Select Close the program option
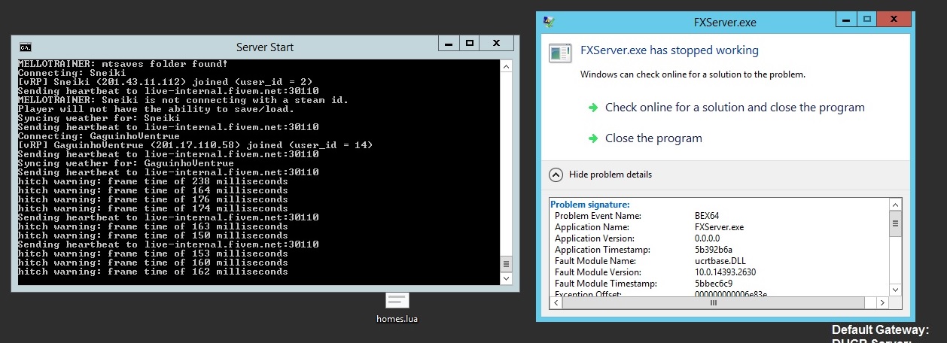Image resolution: width=947 pixels, height=343 pixels. (x=653, y=138)
